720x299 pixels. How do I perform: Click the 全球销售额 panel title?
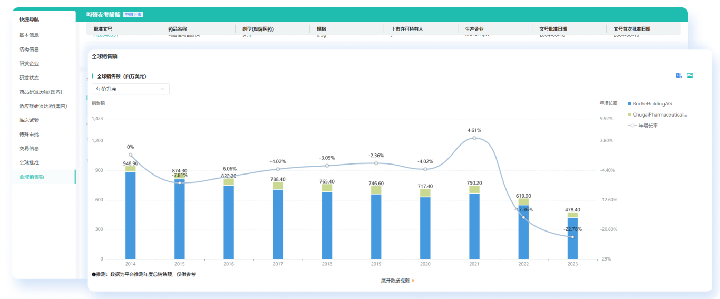104,56
